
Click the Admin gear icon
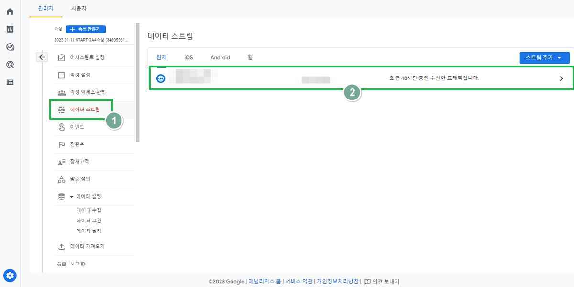pyautogui.click(x=10, y=276)
